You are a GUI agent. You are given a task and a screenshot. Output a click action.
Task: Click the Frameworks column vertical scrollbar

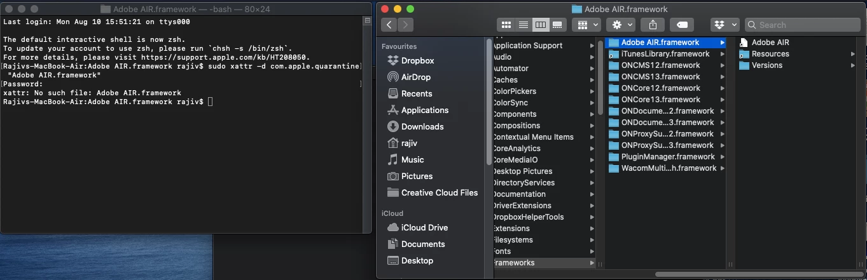pyautogui.click(x=600, y=76)
